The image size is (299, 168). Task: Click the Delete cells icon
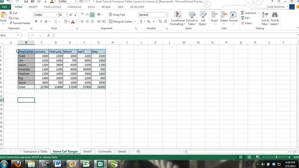tap(224, 15)
